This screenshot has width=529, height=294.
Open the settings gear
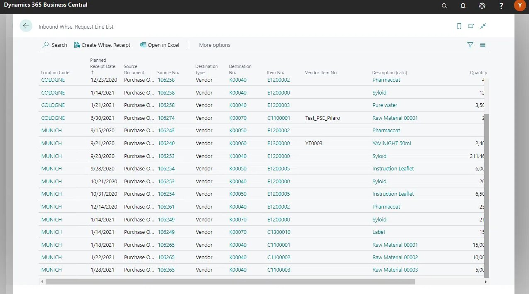pos(482,6)
